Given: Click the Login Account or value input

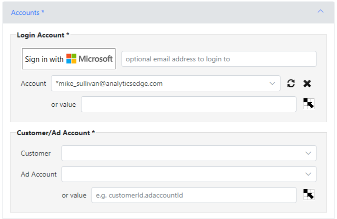Looking at the screenshot, I should point(188,104).
